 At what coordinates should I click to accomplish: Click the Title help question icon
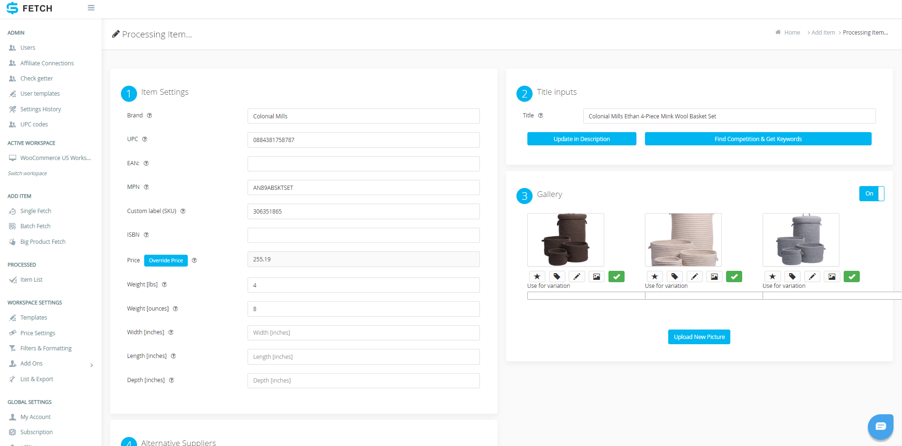point(541,116)
